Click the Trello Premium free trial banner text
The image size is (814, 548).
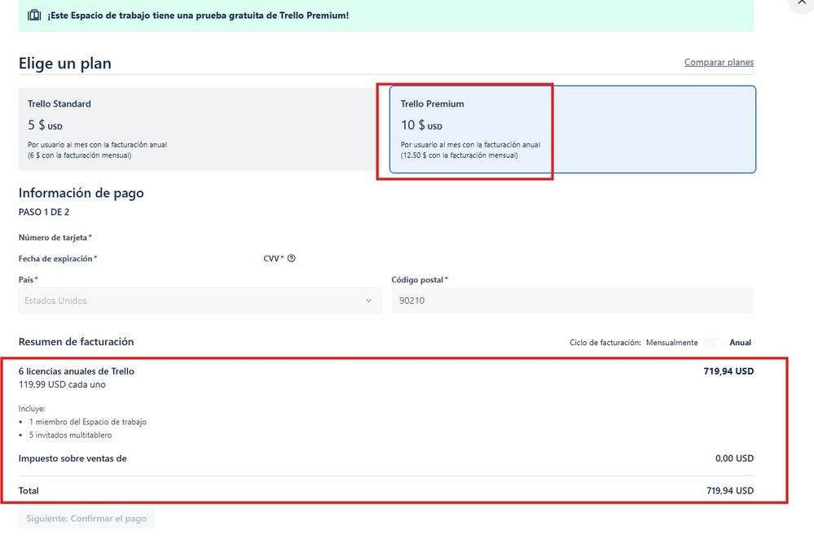click(x=198, y=15)
